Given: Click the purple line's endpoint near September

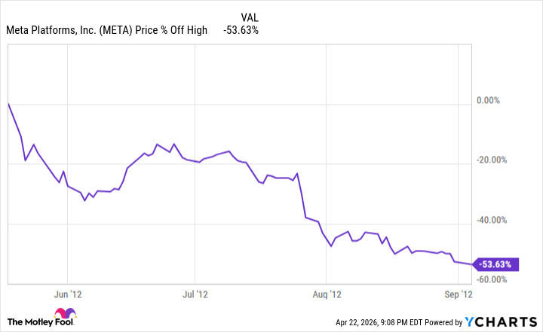Looking at the screenshot, I should (x=473, y=264).
